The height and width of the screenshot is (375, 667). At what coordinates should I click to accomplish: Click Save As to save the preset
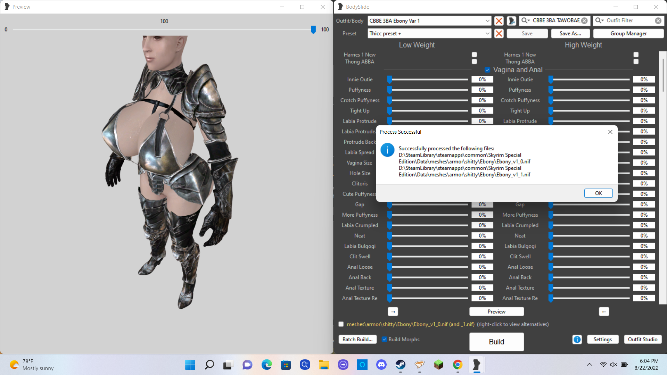click(570, 34)
